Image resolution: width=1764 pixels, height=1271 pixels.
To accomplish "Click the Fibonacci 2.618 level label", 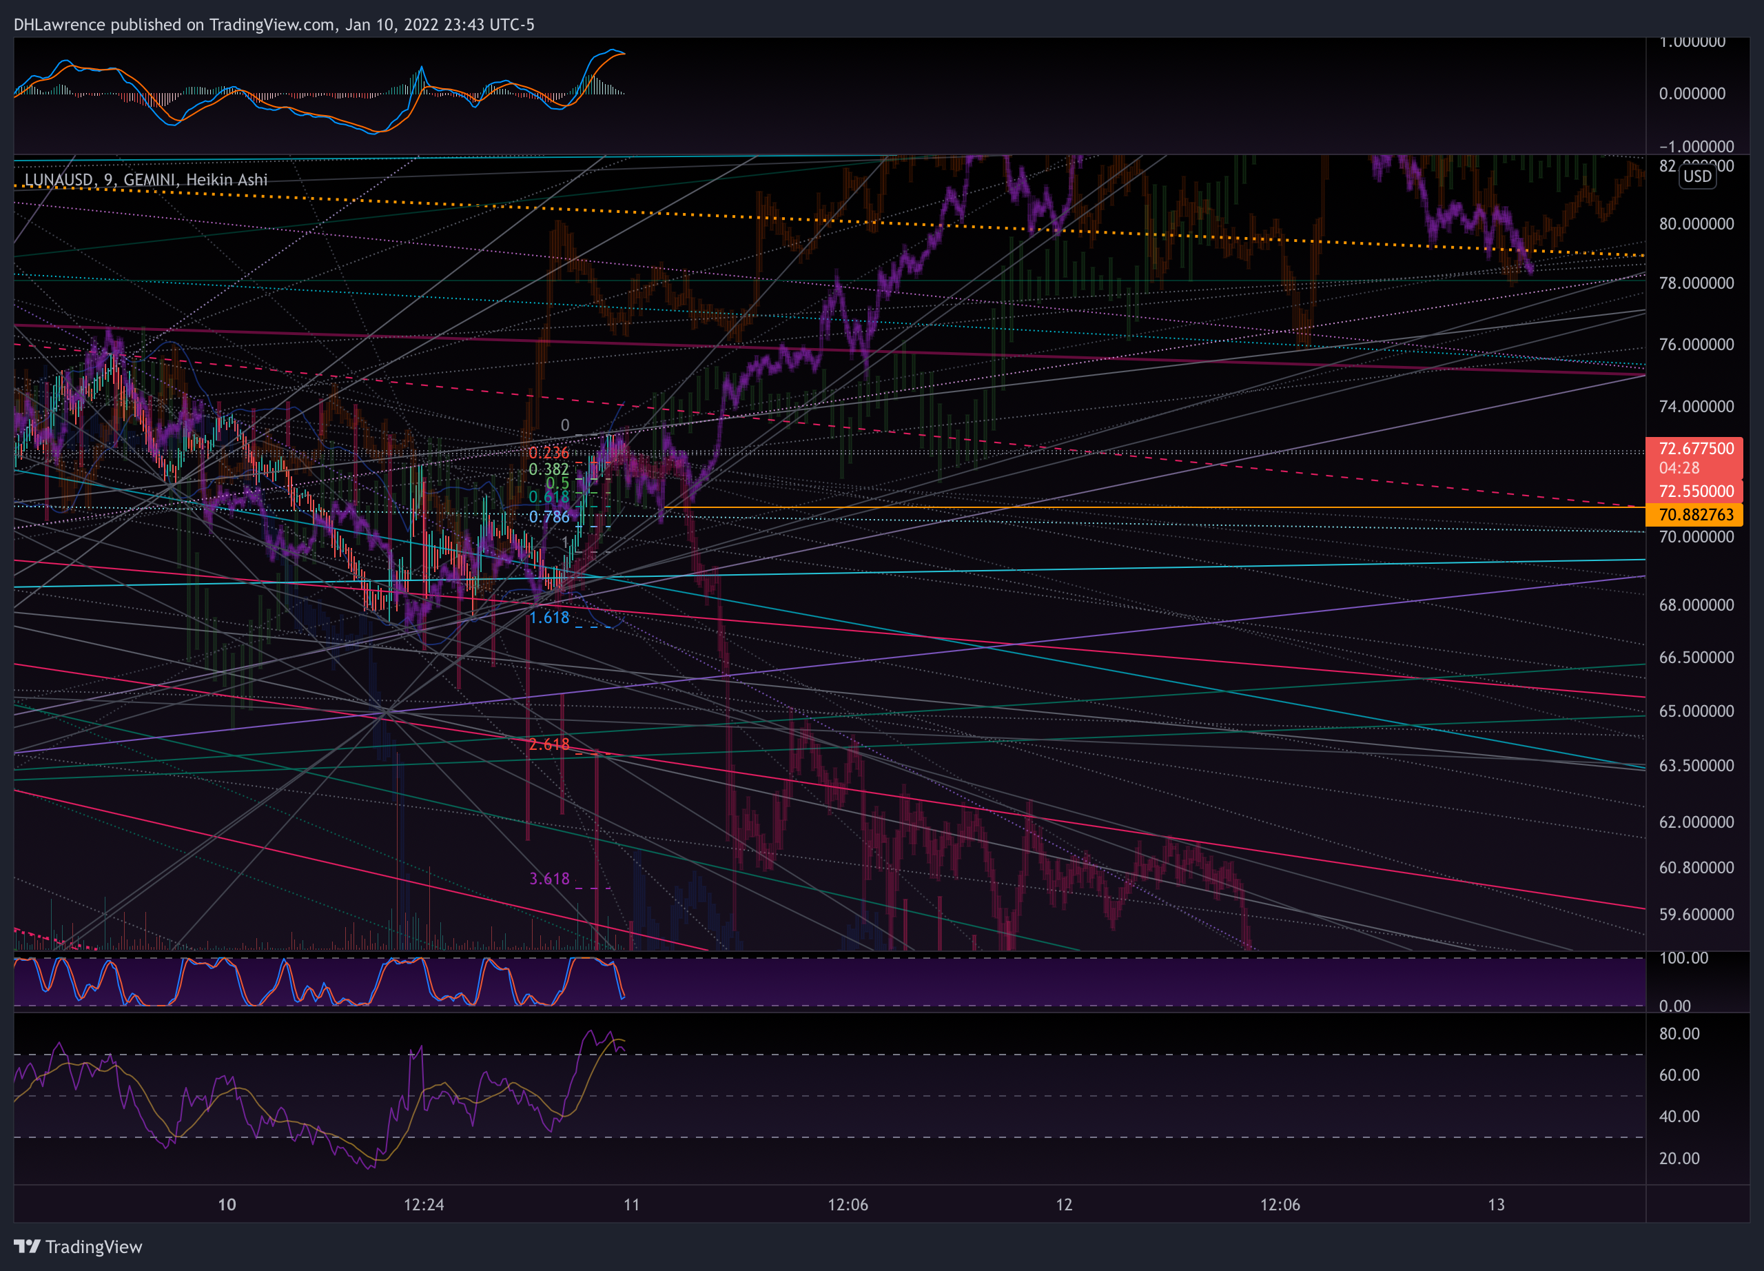I will point(548,744).
